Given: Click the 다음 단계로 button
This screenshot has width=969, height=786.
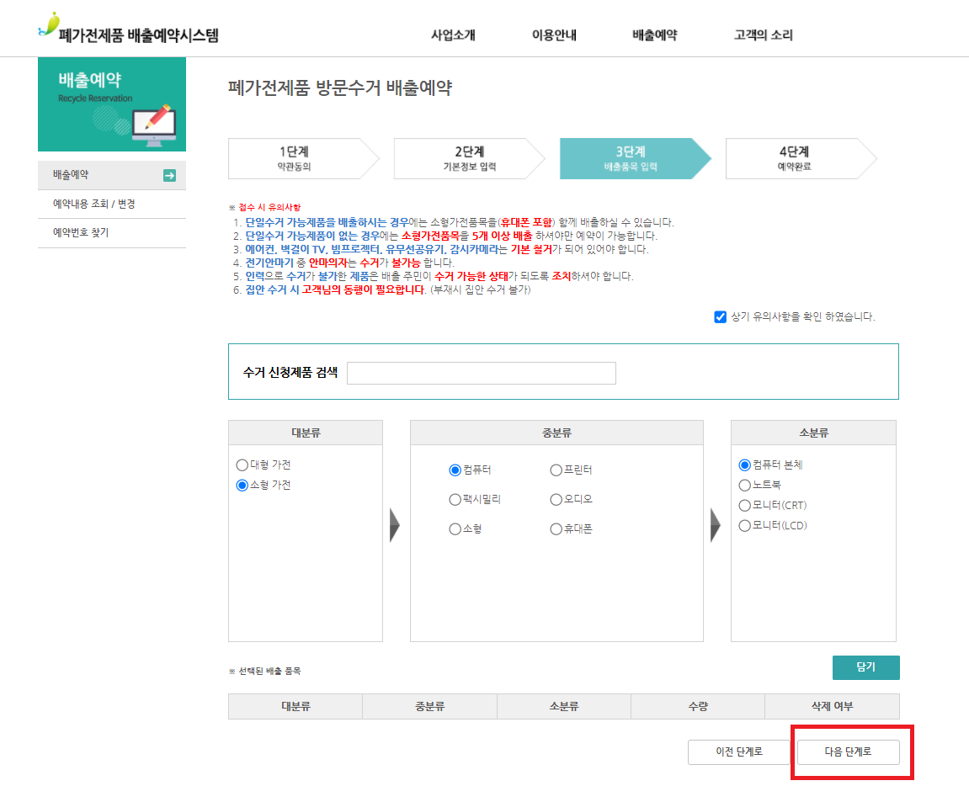Looking at the screenshot, I should (x=849, y=752).
